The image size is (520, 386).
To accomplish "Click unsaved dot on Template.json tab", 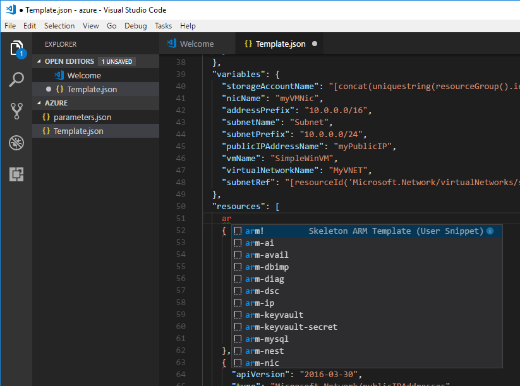I will click(x=315, y=44).
